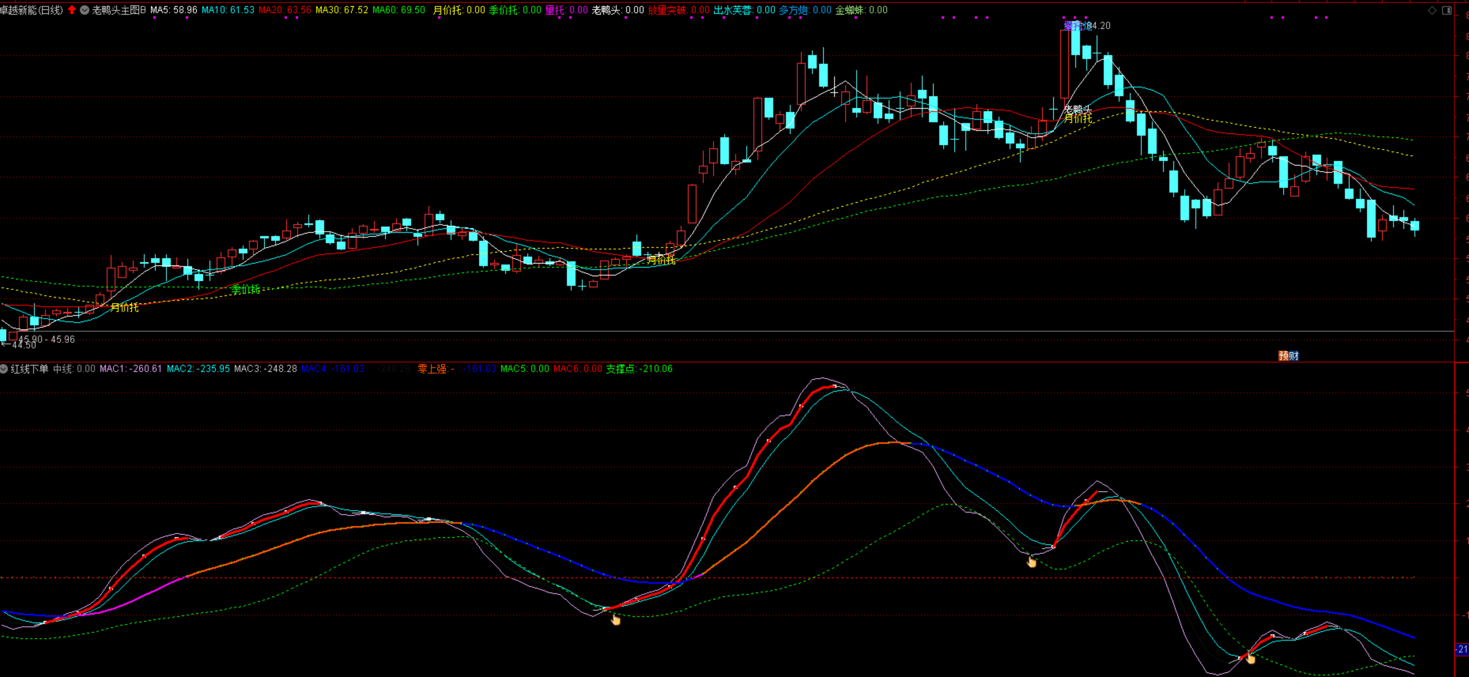Click the 量托: 0.00 legend label
The image size is (1469, 677).
pos(566,9)
